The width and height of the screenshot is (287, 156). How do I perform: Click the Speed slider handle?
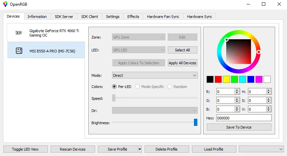[114, 98]
